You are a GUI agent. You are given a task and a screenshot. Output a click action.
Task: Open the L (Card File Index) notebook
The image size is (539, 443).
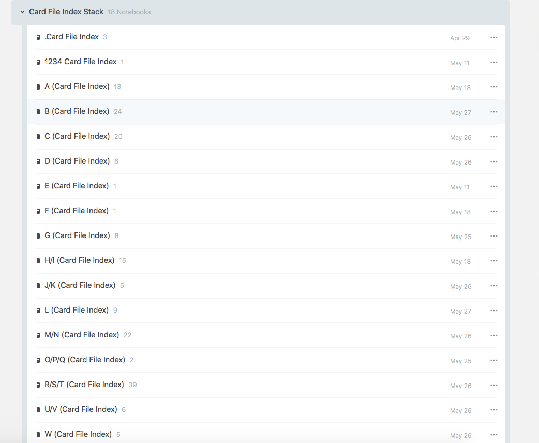pos(77,310)
